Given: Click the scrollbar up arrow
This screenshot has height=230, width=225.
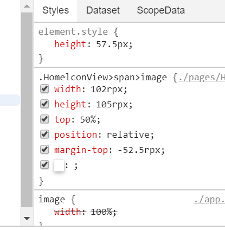Looking at the screenshot, I should (x=27, y=7).
